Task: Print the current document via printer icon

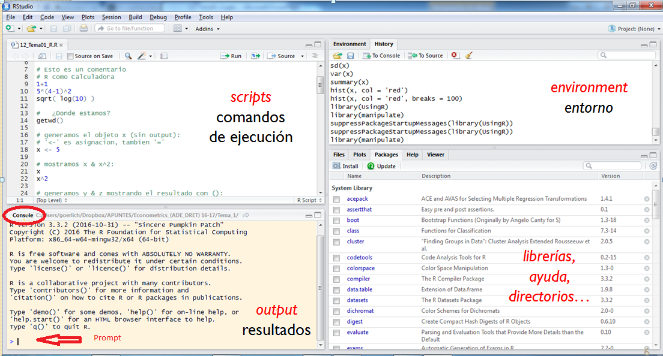Action: 83,28
